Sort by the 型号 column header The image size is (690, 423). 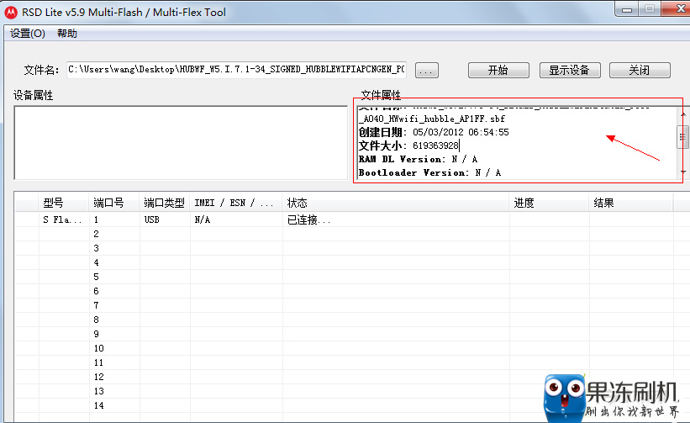53,203
